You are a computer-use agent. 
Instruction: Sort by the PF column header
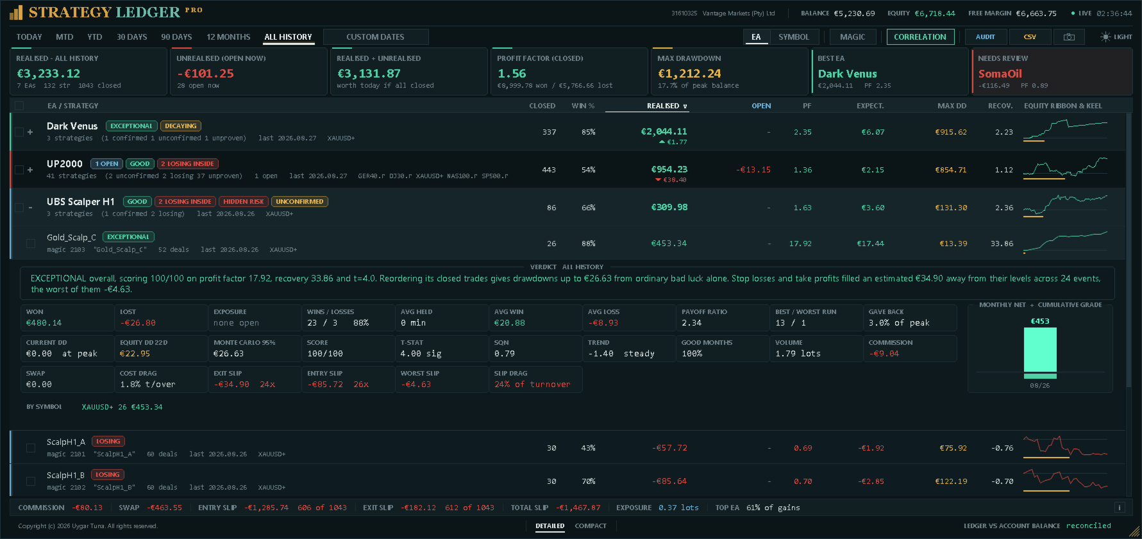[x=807, y=106]
